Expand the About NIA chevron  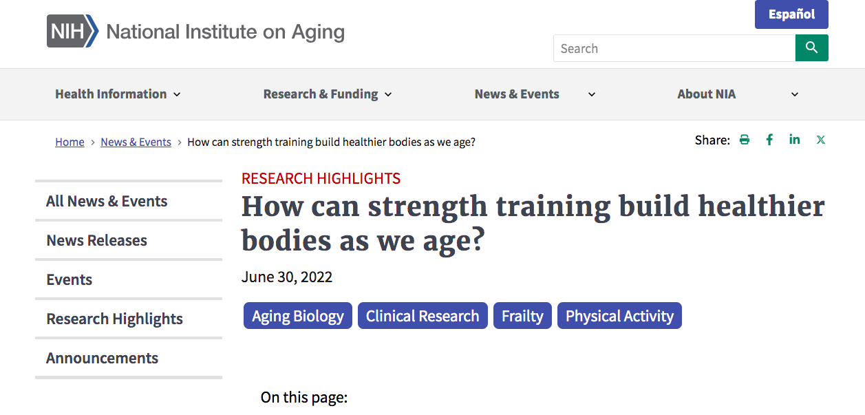coord(795,94)
